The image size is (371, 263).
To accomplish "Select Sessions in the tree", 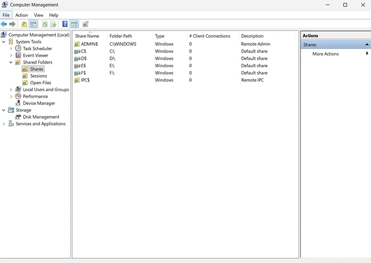I will [39, 76].
